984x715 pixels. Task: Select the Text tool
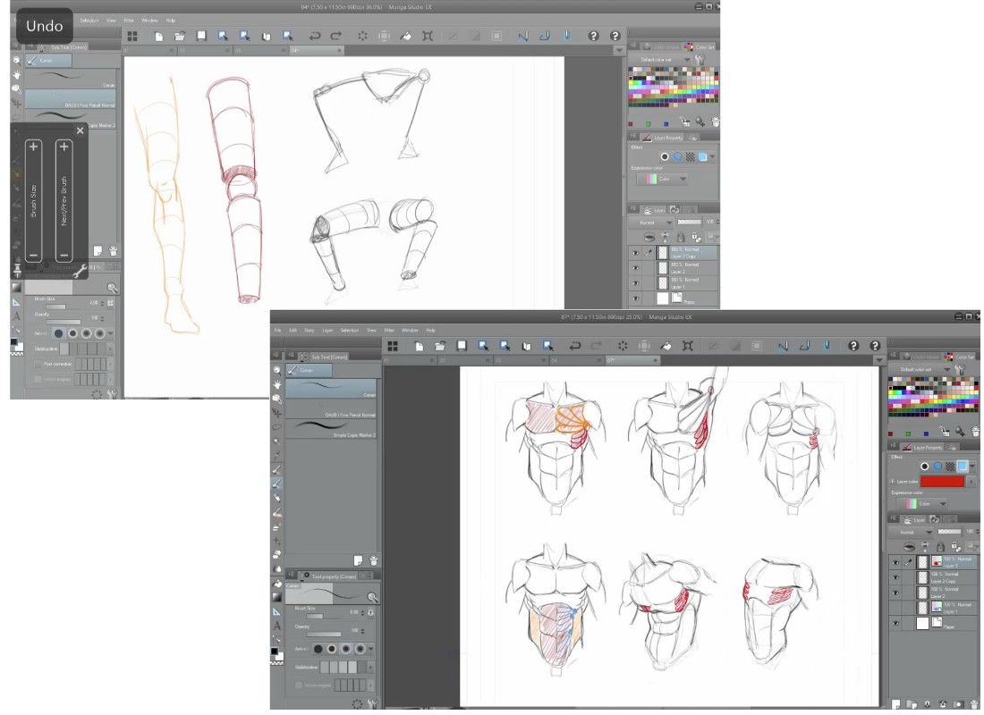[x=277, y=624]
